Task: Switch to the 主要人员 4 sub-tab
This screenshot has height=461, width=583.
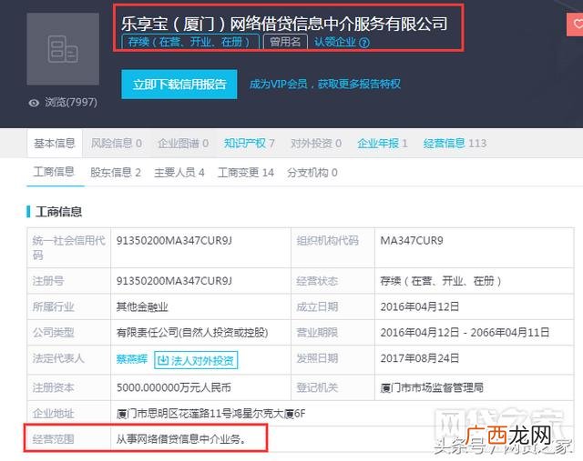Action: click(x=179, y=172)
